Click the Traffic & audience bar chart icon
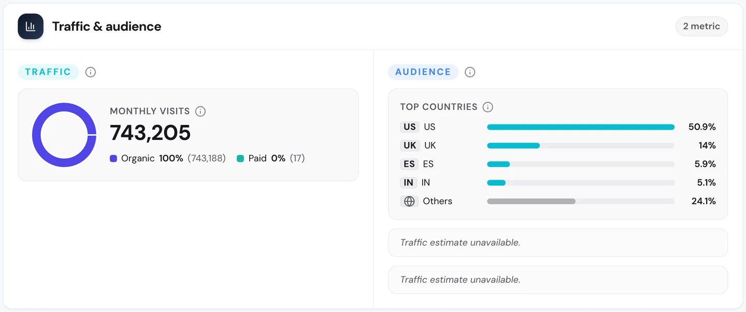Image resolution: width=746 pixels, height=312 pixels. point(31,26)
